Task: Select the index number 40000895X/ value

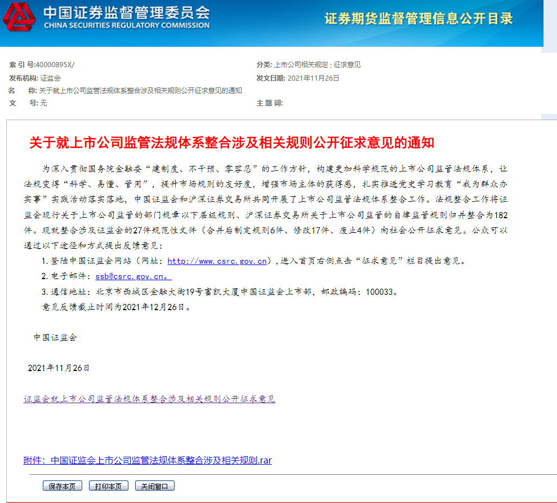Action: click(55, 65)
